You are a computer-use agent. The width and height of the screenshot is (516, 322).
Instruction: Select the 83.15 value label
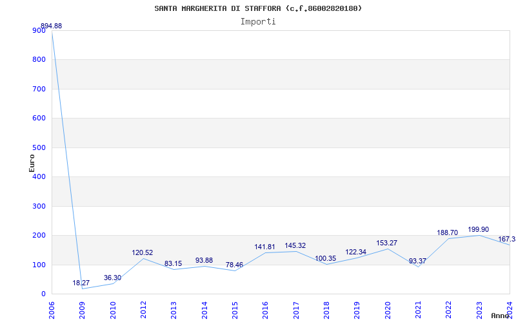point(173,263)
